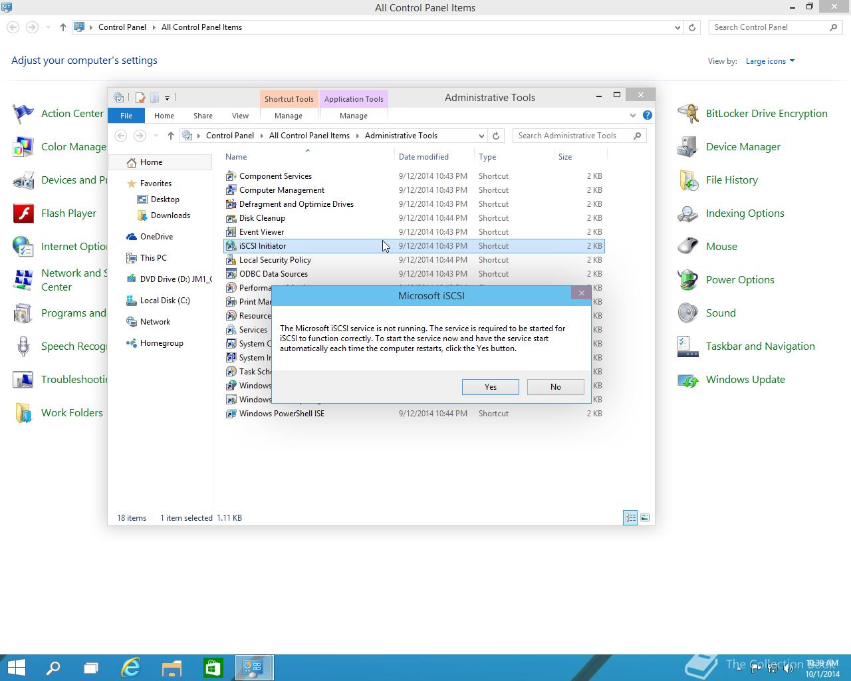The width and height of the screenshot is (851, 681).
Task: Open the Windows Start button
Action: pyautogui.click(x=16, y=668)
